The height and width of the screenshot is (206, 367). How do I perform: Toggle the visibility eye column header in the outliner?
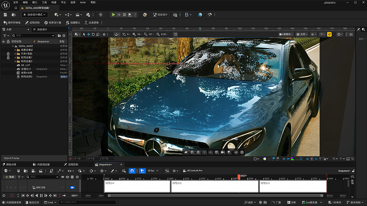click(3, 41)
